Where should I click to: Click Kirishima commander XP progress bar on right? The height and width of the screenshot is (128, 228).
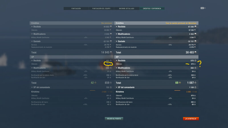(x=177, y=90)
